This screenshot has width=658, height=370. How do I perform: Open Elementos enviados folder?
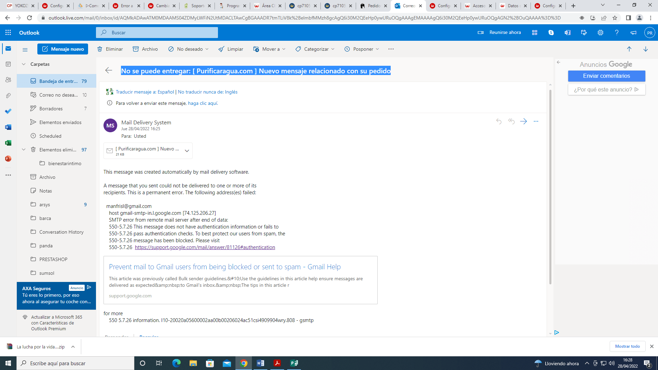coord(57,122)
